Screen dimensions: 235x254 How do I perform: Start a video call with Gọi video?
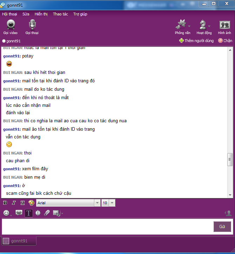pos(11,27)
